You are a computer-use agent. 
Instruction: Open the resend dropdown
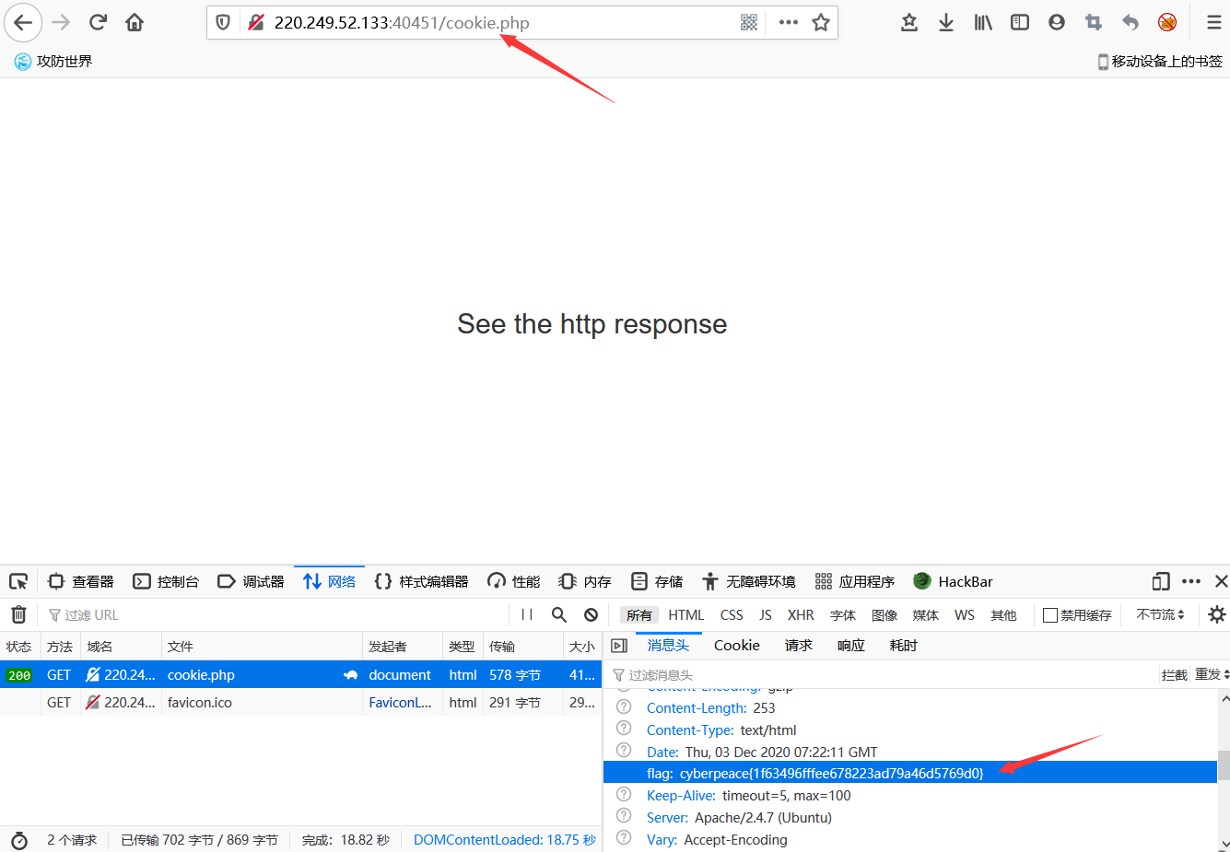coord(1212,674)
